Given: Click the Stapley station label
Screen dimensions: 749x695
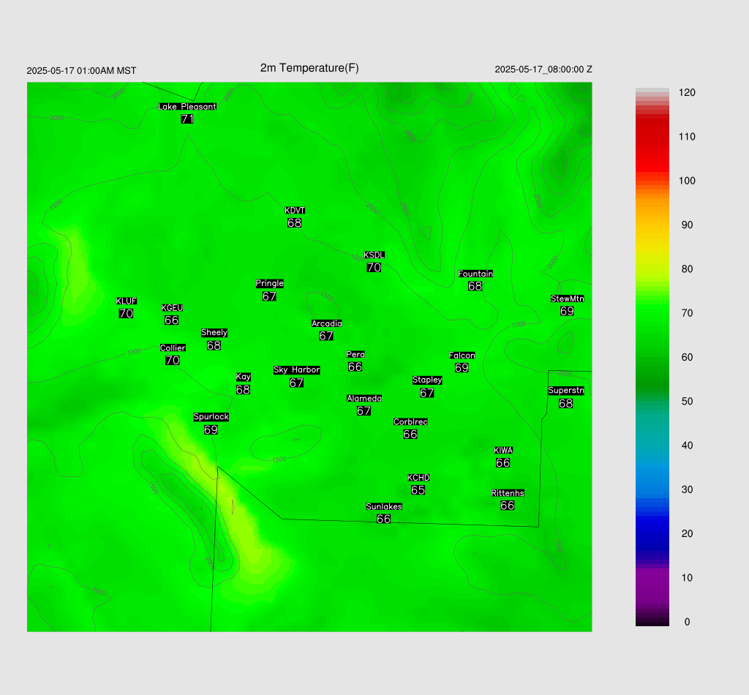Looking at the screenshot, I should (427, 380).
